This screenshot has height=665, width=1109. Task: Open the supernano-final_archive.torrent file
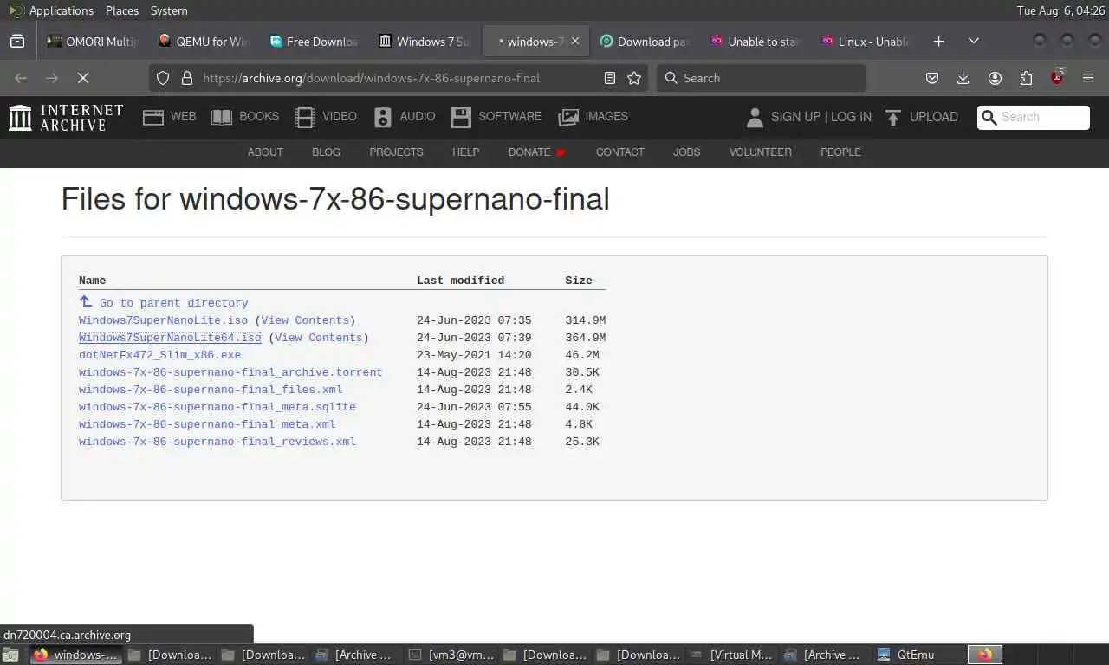[230, 372]
